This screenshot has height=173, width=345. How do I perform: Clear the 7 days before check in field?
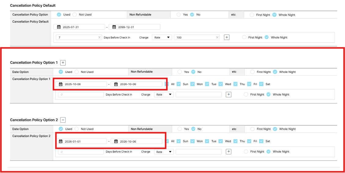(x=99, y=37)
